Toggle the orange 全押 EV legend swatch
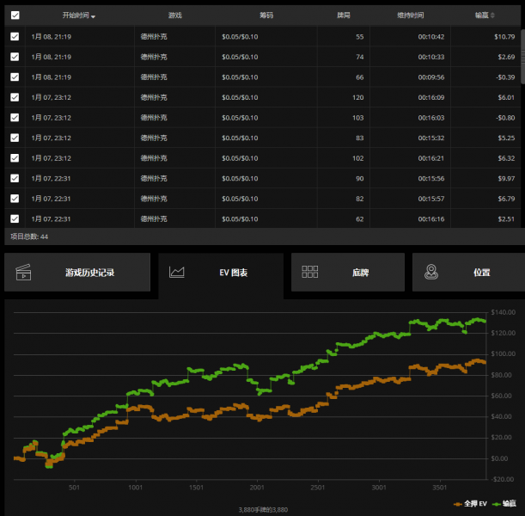Viewport: 525px width, 516px height. point(458,503)
